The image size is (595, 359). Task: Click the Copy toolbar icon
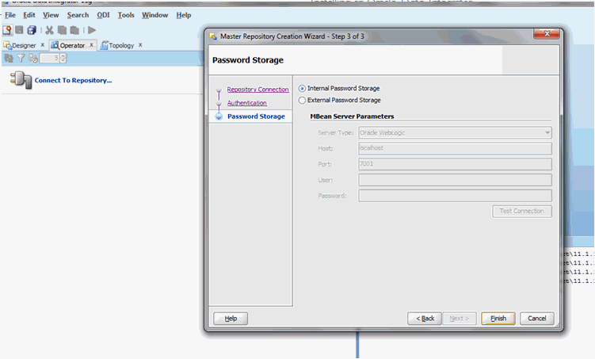point(62,30)
